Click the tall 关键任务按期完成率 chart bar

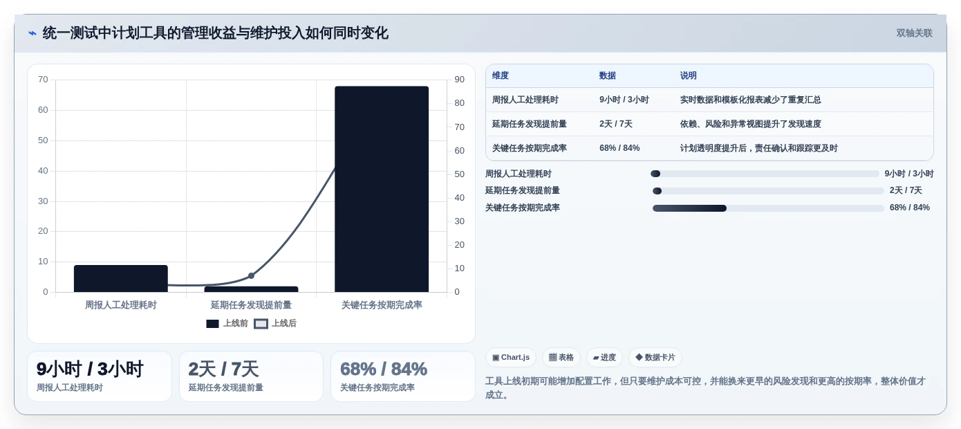(x=382, y=189)
